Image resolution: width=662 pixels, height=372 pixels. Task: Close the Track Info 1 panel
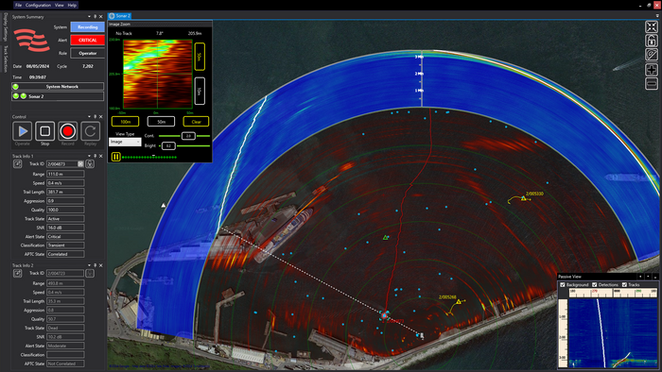tap(101, 156)
